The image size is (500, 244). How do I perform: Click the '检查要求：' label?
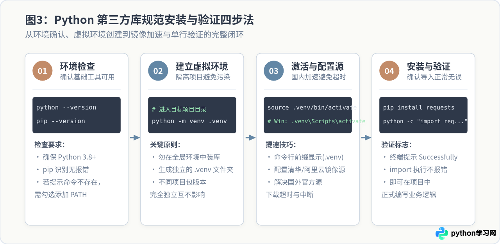click(x=50, y=145)
